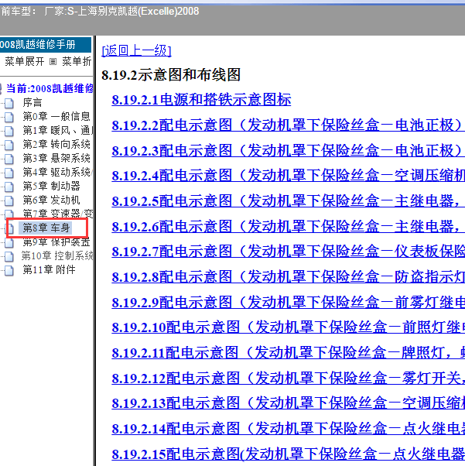Open link 8.19.2.8 防盗指示灯
The height and width of the screenshot is (466, 465).
click(289, 277)
